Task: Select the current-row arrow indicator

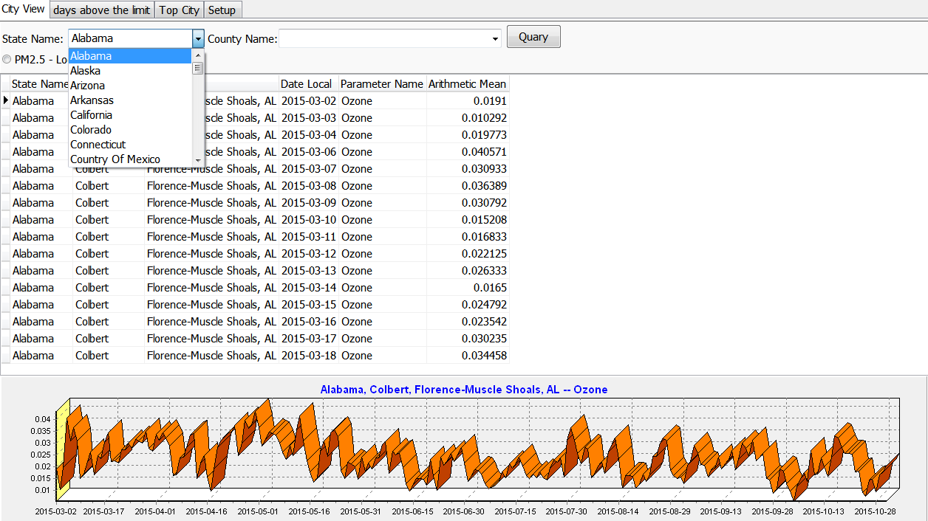Action: tap(6, 100)
